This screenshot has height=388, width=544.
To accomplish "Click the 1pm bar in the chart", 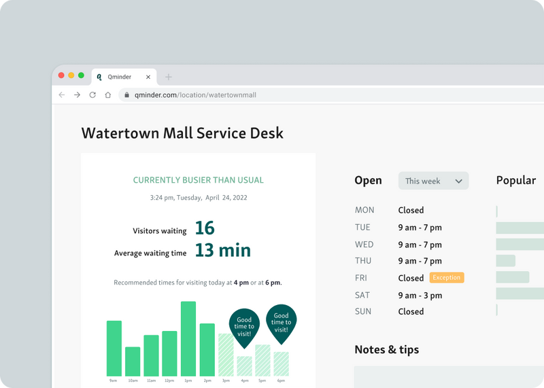I will pos(188,338).
